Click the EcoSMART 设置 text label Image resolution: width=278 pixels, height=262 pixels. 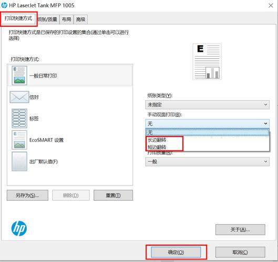point(46,140)
